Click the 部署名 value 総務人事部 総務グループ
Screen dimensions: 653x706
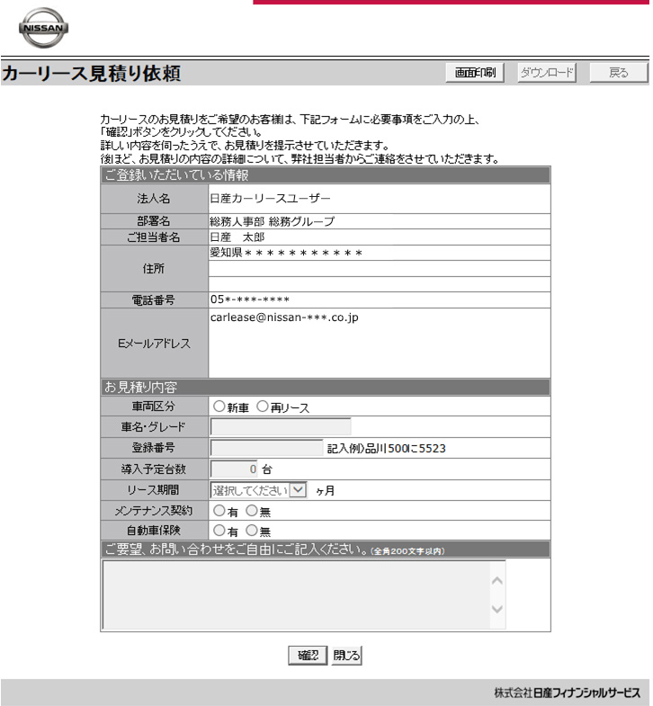tap(272, 221)
